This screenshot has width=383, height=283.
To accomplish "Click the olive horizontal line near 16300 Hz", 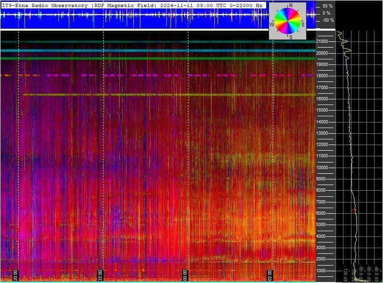I will click(x=165, y=95).
